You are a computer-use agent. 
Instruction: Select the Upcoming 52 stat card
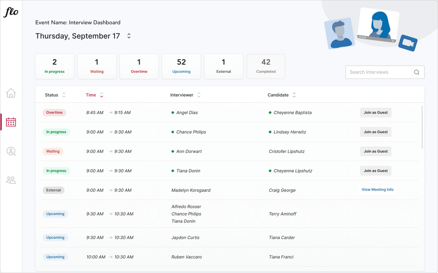tap(181, 66)
